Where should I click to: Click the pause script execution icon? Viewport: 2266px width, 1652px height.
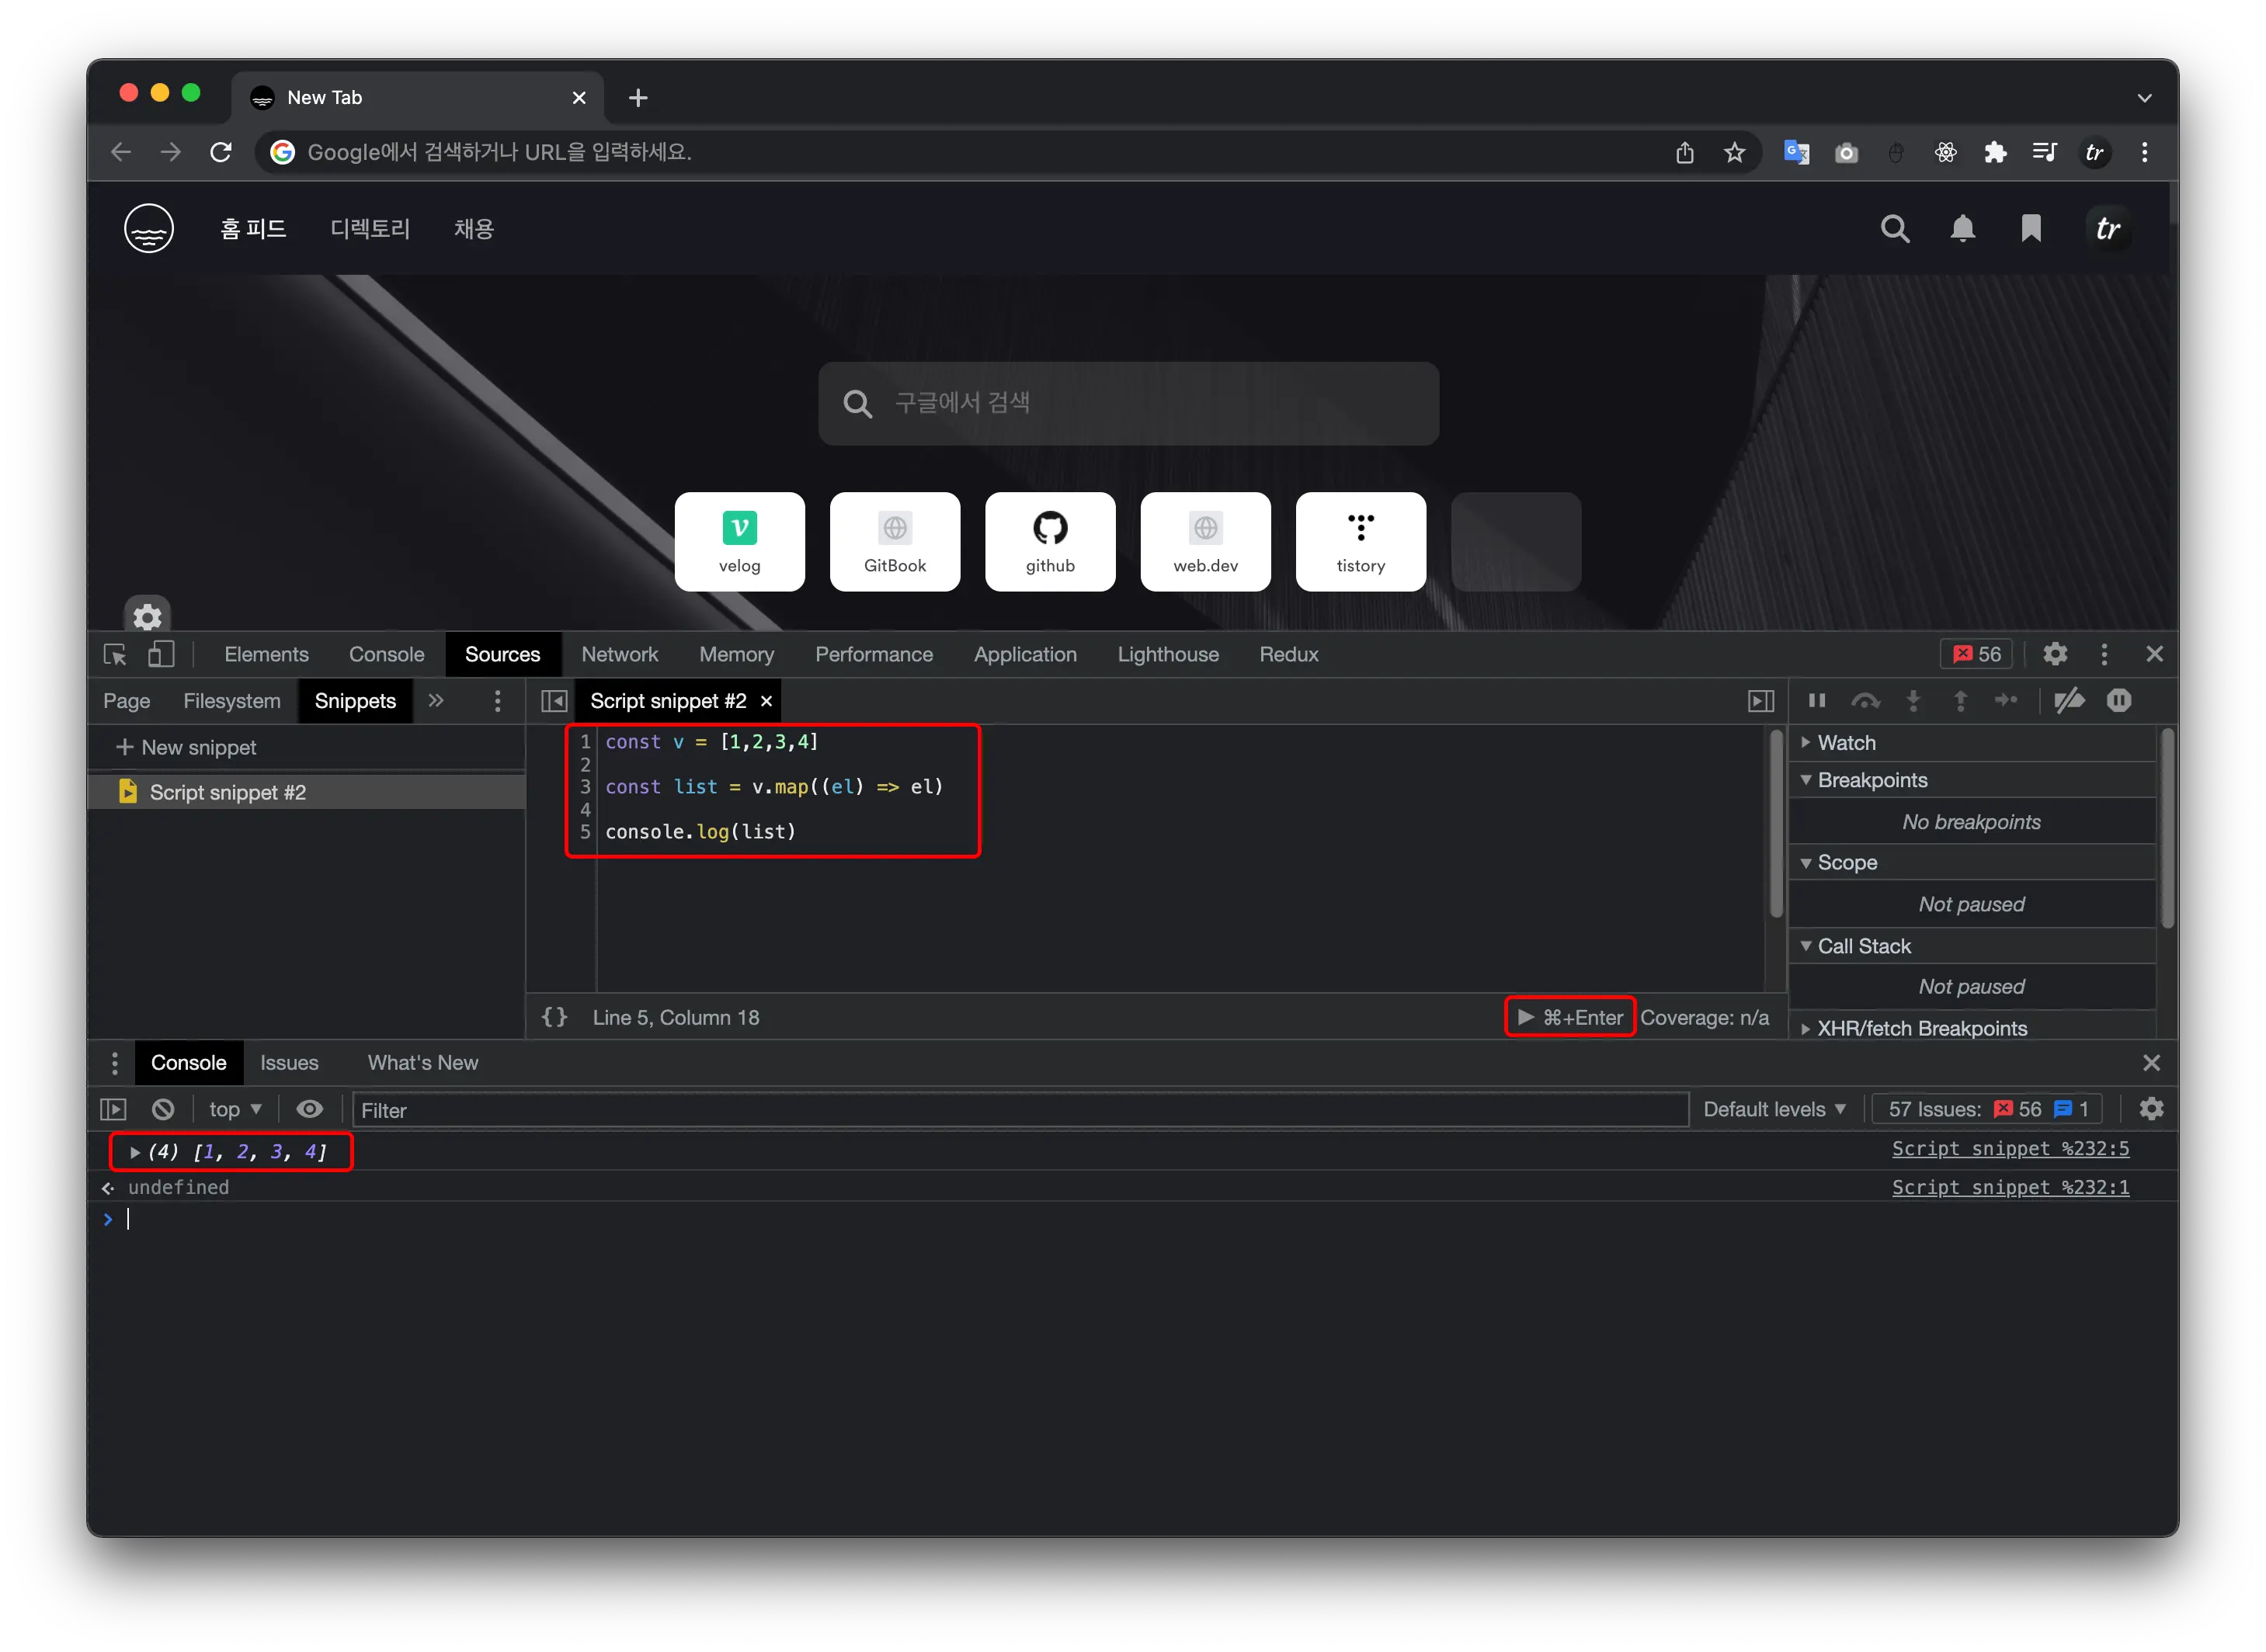tap(1817, 700)
